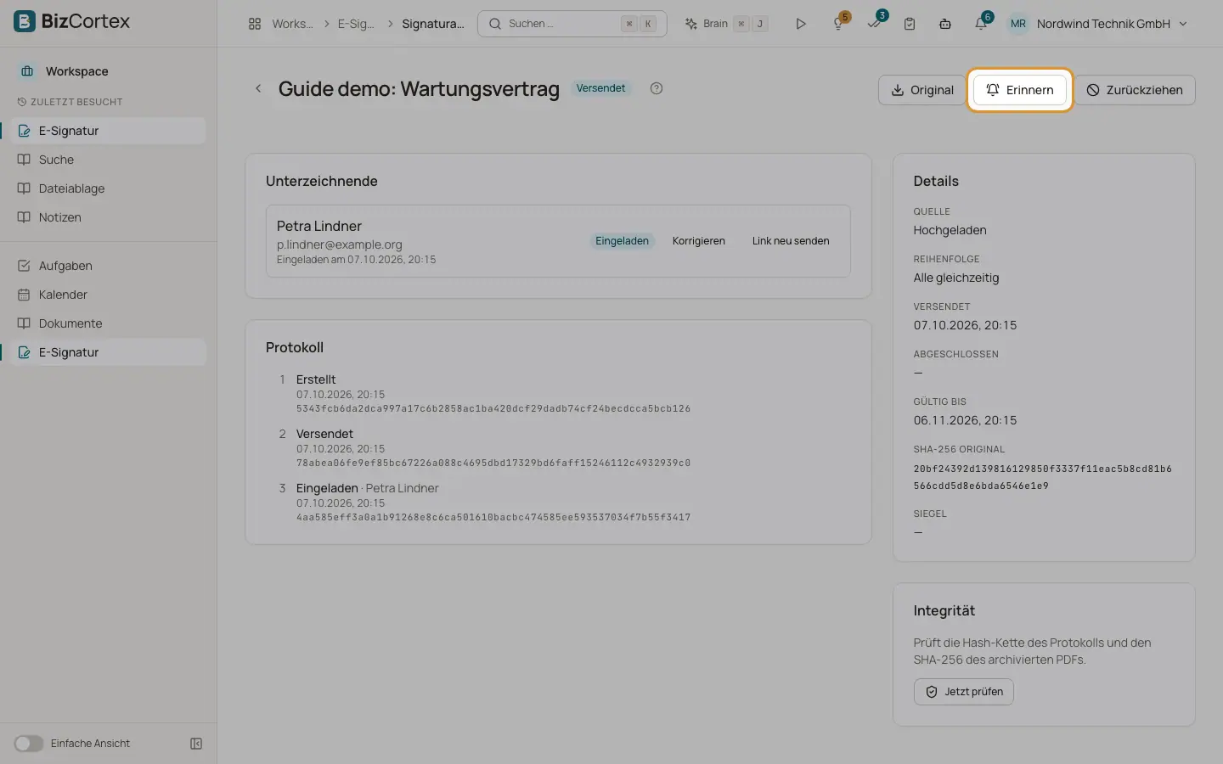The image size is (1223, 764).
Task: Focus the Suchen search field
Action: (x=572, y=24)
